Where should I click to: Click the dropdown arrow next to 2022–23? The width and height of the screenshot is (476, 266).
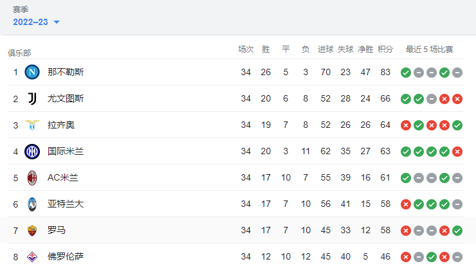(57, 22)
